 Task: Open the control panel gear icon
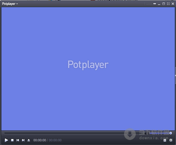pos(171,140)
